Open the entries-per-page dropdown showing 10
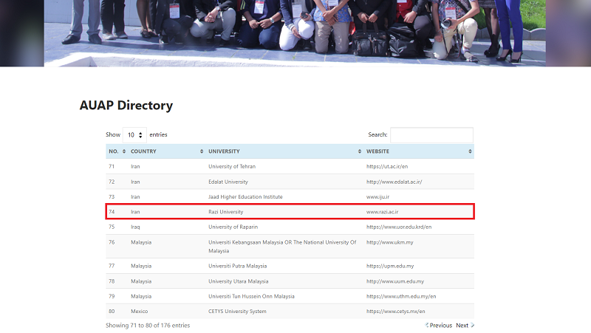Image resolution: width=591 pixels, height=333 pixels. pyautogui.click(x=134, y=135)
